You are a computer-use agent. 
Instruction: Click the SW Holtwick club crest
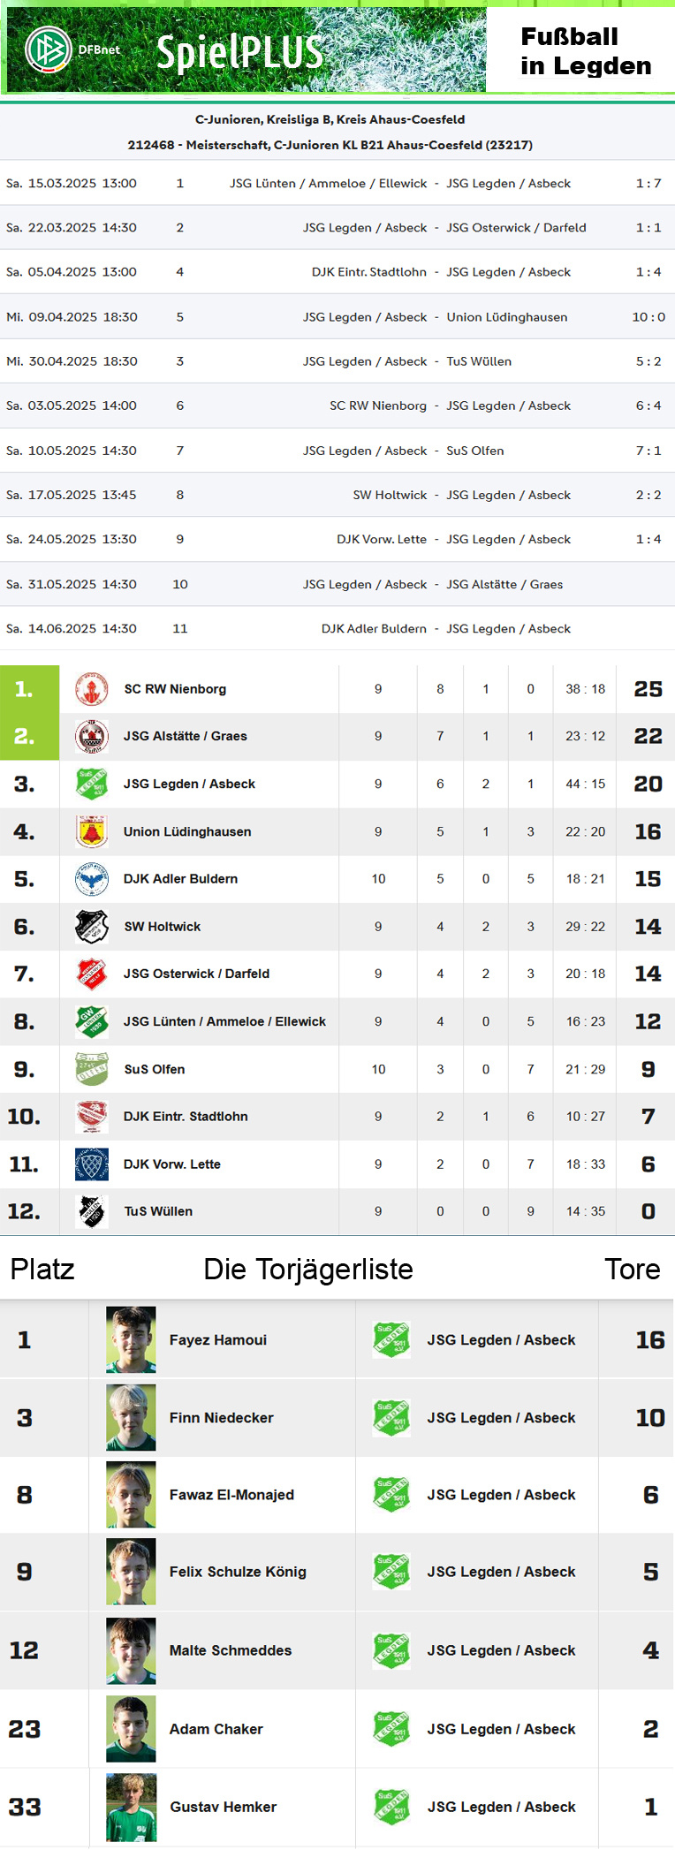pyautogui.click(x=92, y=927)
